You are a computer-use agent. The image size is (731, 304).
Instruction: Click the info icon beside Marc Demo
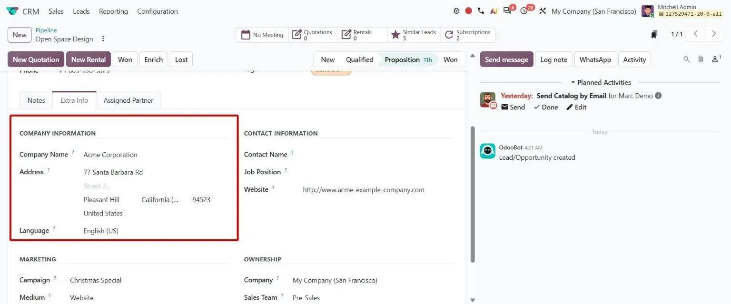tap(658, 96)
